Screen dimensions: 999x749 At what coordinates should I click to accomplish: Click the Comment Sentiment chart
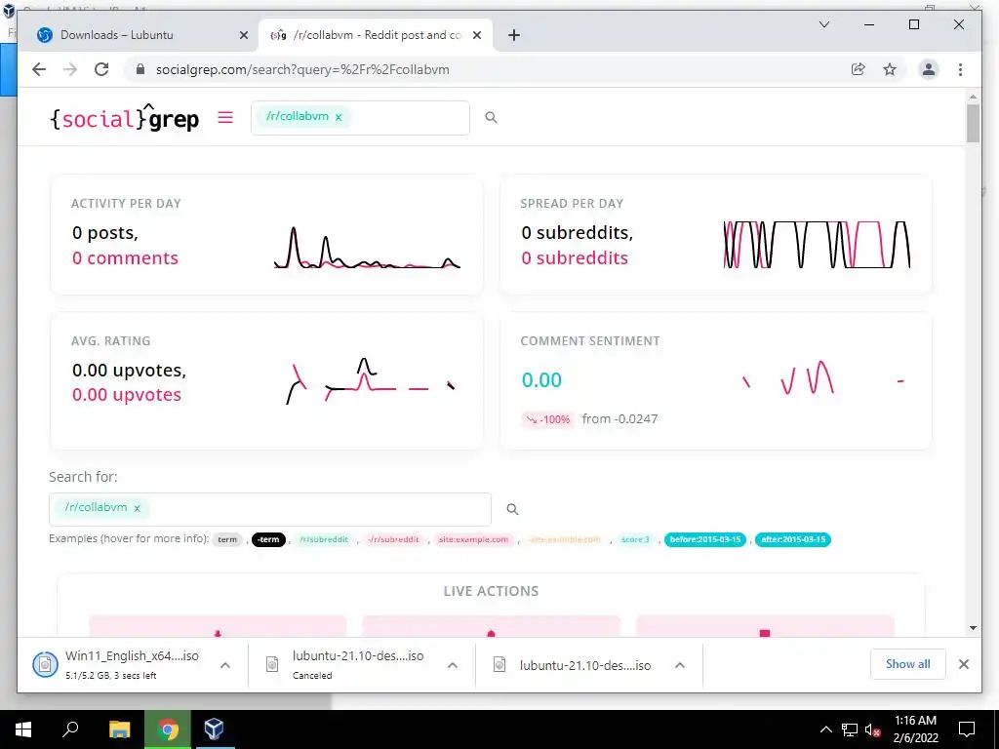823,378
